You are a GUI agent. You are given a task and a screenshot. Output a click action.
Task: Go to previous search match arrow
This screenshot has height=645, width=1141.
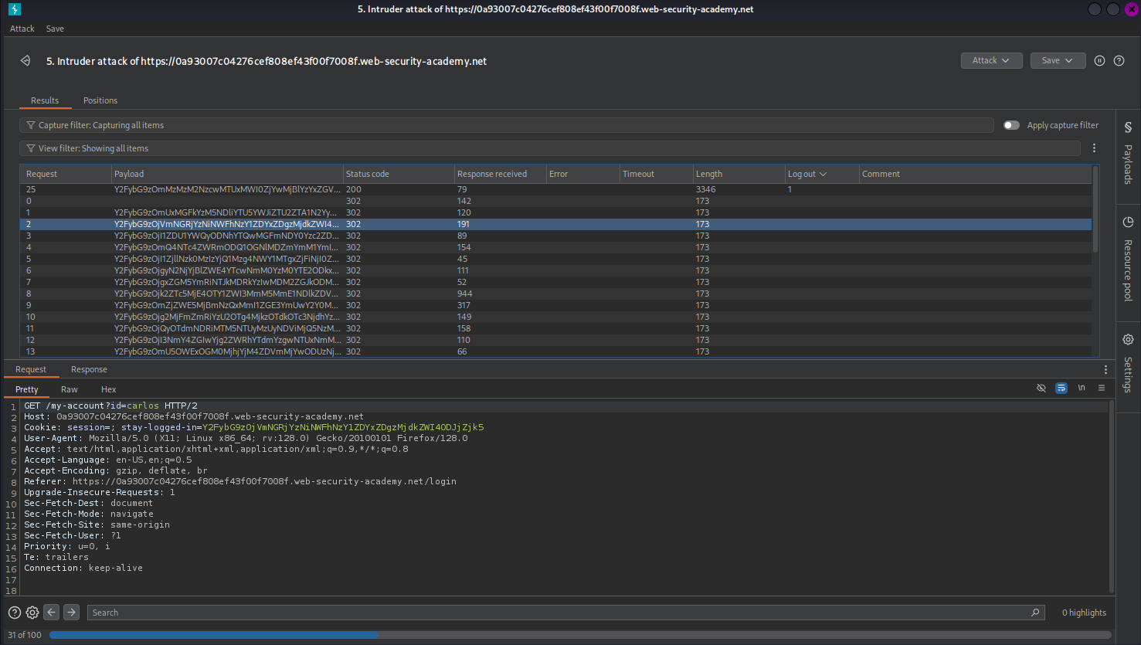pyautogui.click(x=52, y=613)
